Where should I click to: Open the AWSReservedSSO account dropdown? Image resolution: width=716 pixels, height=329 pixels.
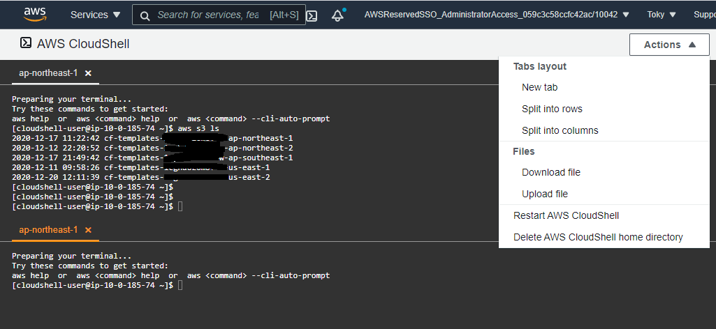(497, 15)
